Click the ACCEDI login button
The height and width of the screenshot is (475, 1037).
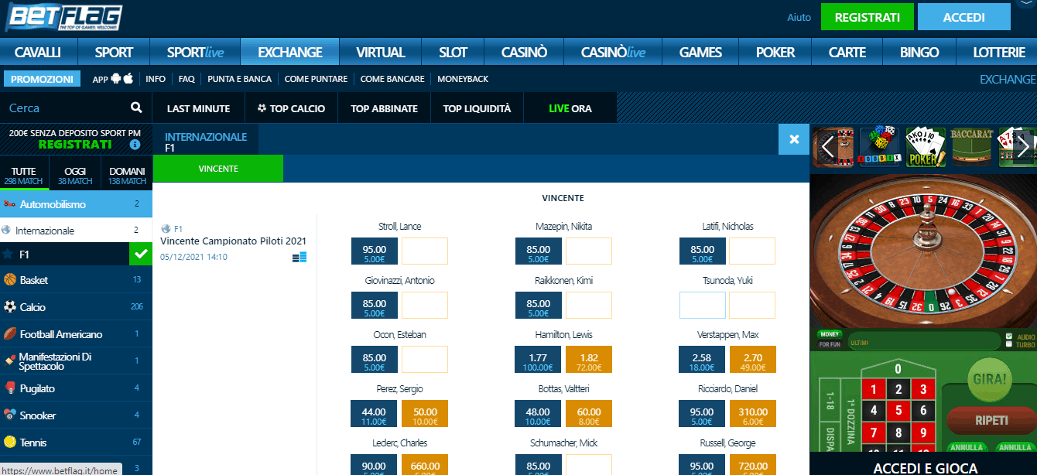tap(964, 17)
